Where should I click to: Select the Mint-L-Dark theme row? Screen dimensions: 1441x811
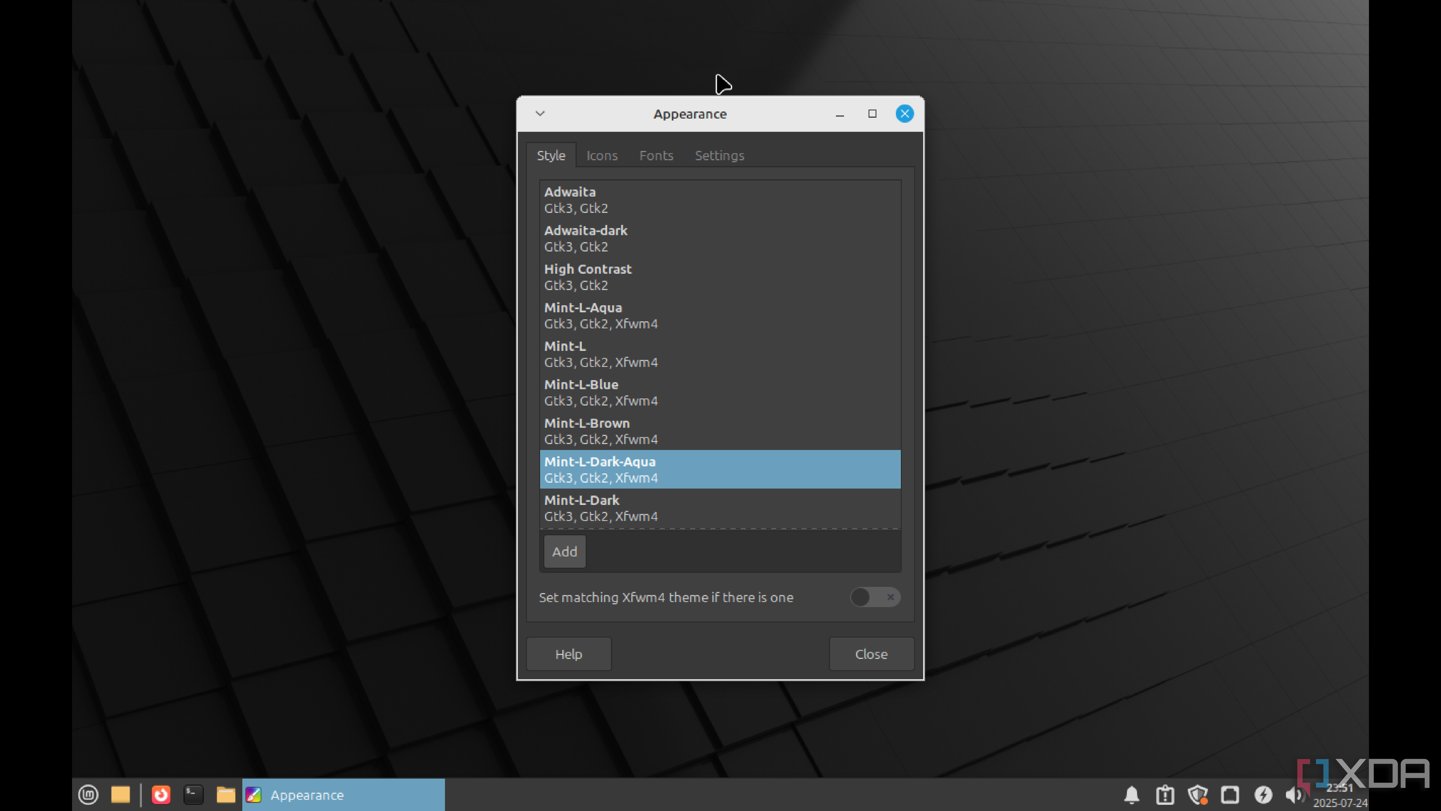point(720,508)
